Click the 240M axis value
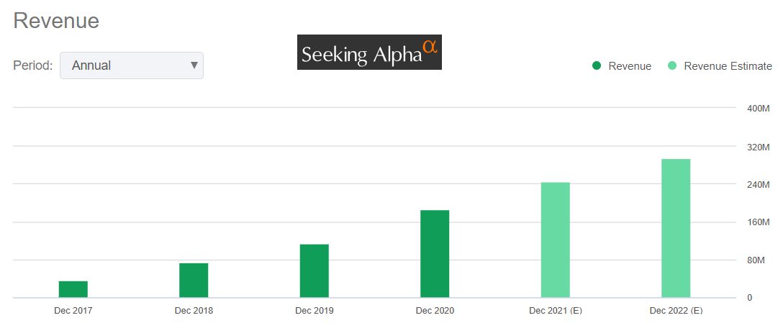This screenshot has width=778, height=323. click(759, 185)
